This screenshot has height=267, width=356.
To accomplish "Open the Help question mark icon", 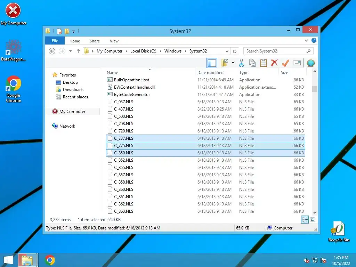I will click(314, 40).
